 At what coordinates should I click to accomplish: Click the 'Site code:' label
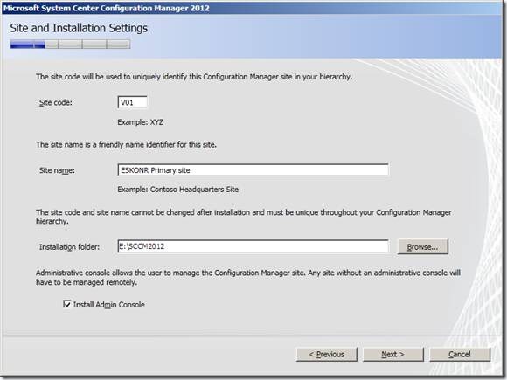(x=56, y=103)
